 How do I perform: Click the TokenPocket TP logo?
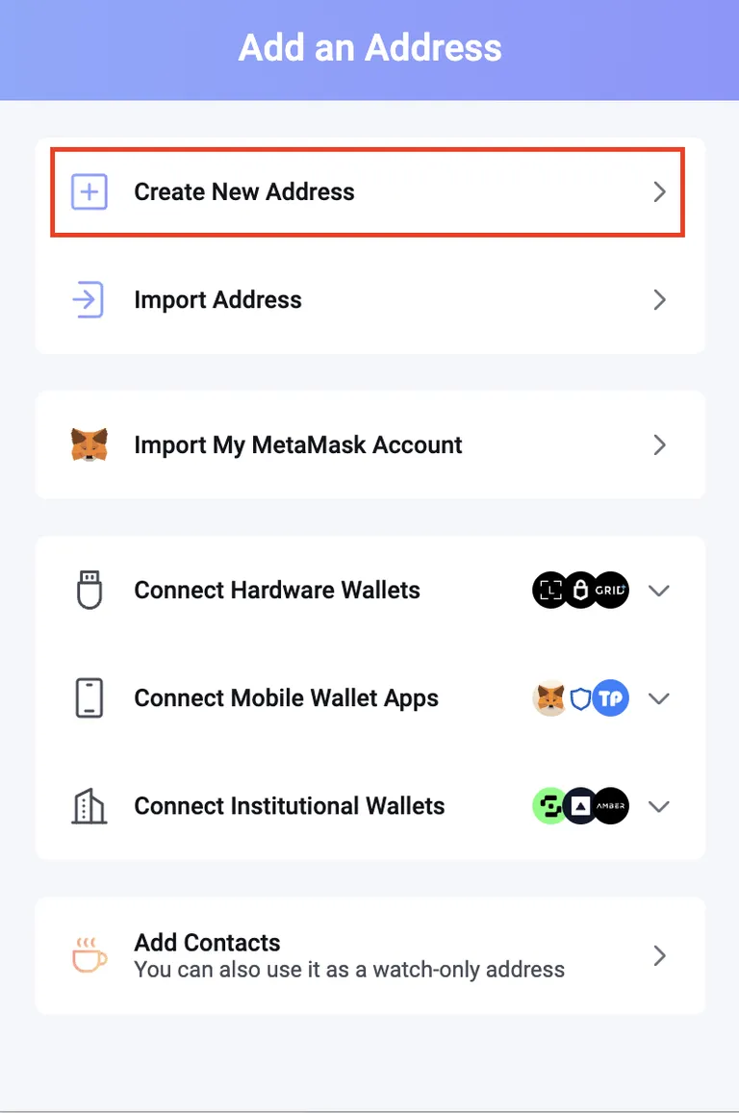point(611,697)
